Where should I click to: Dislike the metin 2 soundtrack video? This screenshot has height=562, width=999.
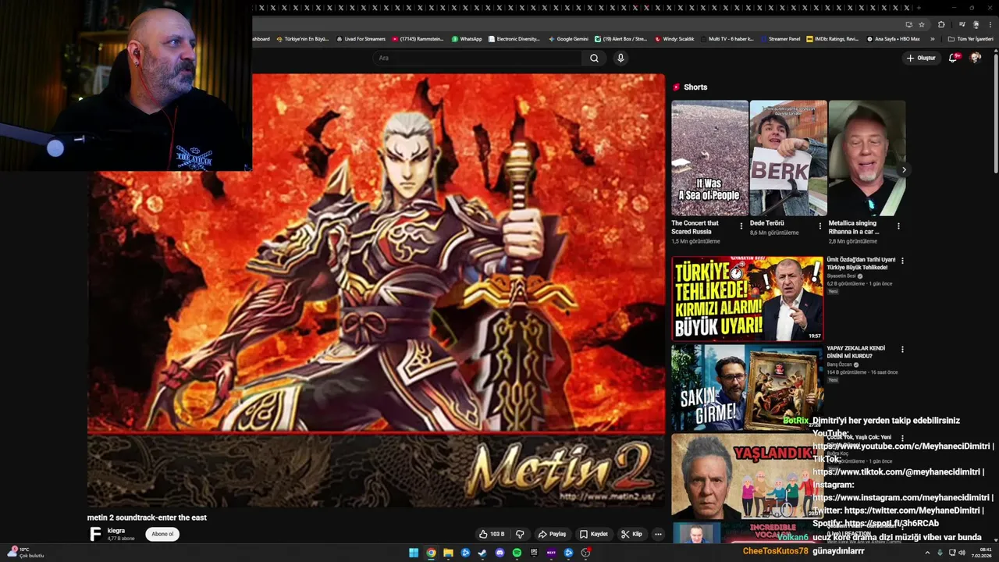coord(520,534)
